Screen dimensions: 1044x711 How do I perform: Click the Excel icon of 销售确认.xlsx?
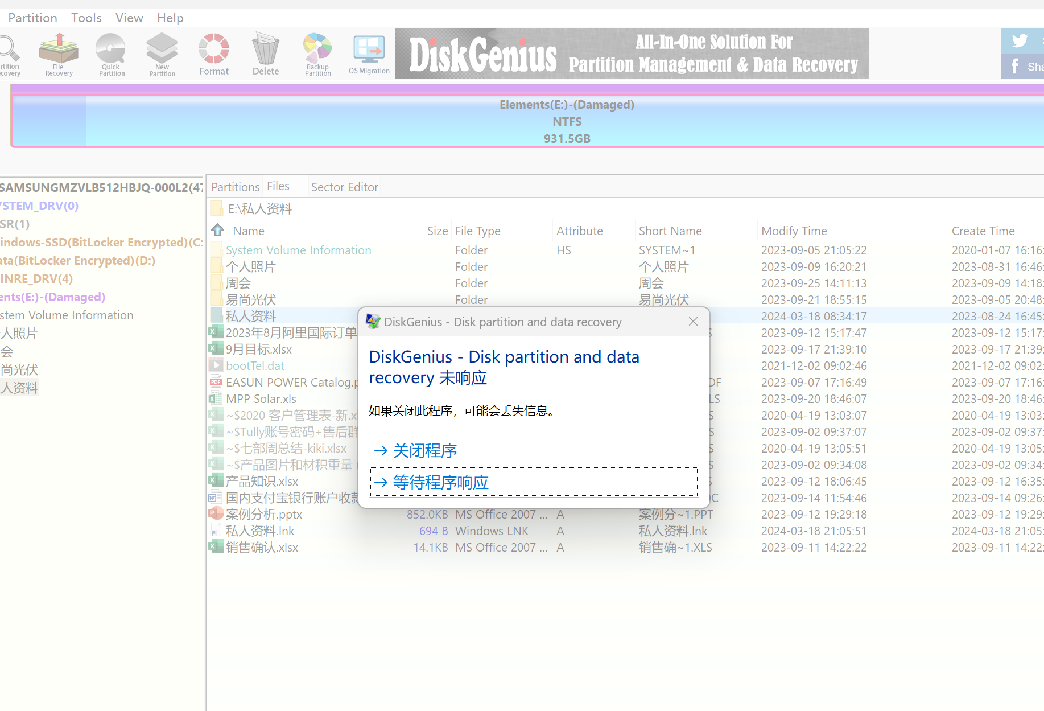click(216, 546)
